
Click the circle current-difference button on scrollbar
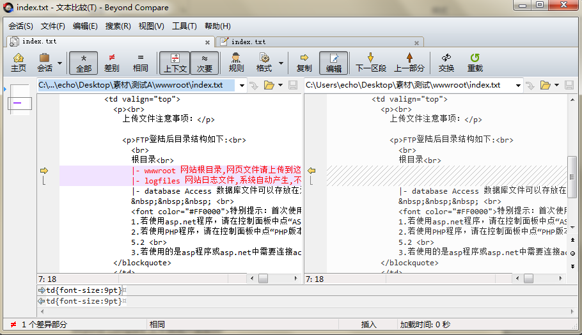[x=572, y=253]
